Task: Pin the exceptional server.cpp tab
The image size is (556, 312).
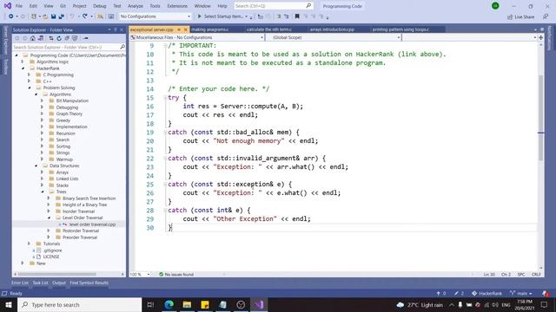Action: [x=179, y=29]
